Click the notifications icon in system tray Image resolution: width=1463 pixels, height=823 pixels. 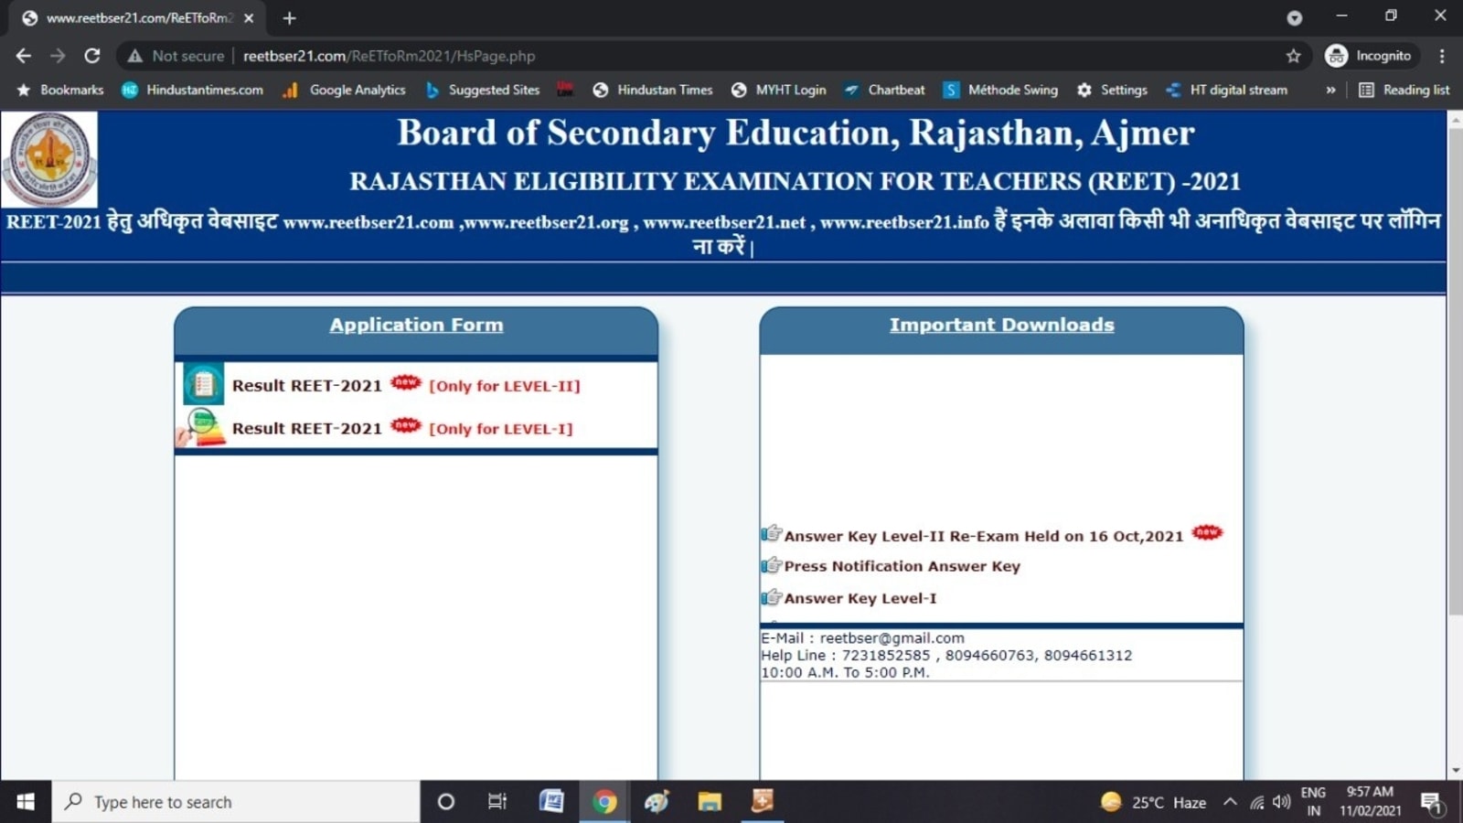pos(1432,801)
